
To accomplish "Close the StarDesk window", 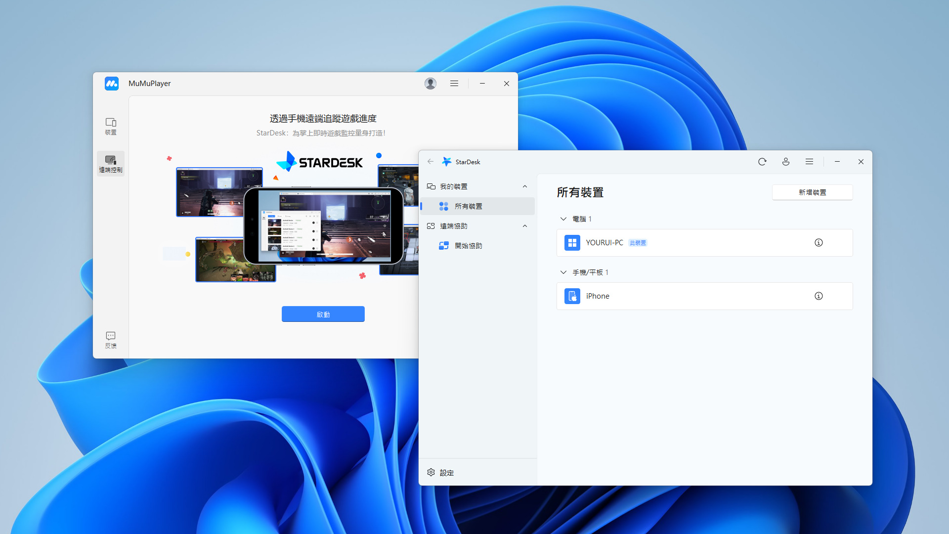I will (x=861, y=162).
